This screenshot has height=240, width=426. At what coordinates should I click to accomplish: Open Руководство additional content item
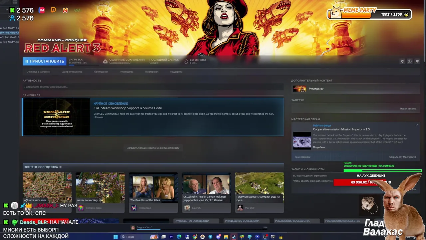[x=356, y=89]
